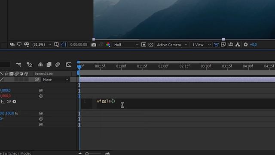This screenshot has height=155, width=275.
Task: Click the 03:00f mark on the ruler
Action: 206,66
